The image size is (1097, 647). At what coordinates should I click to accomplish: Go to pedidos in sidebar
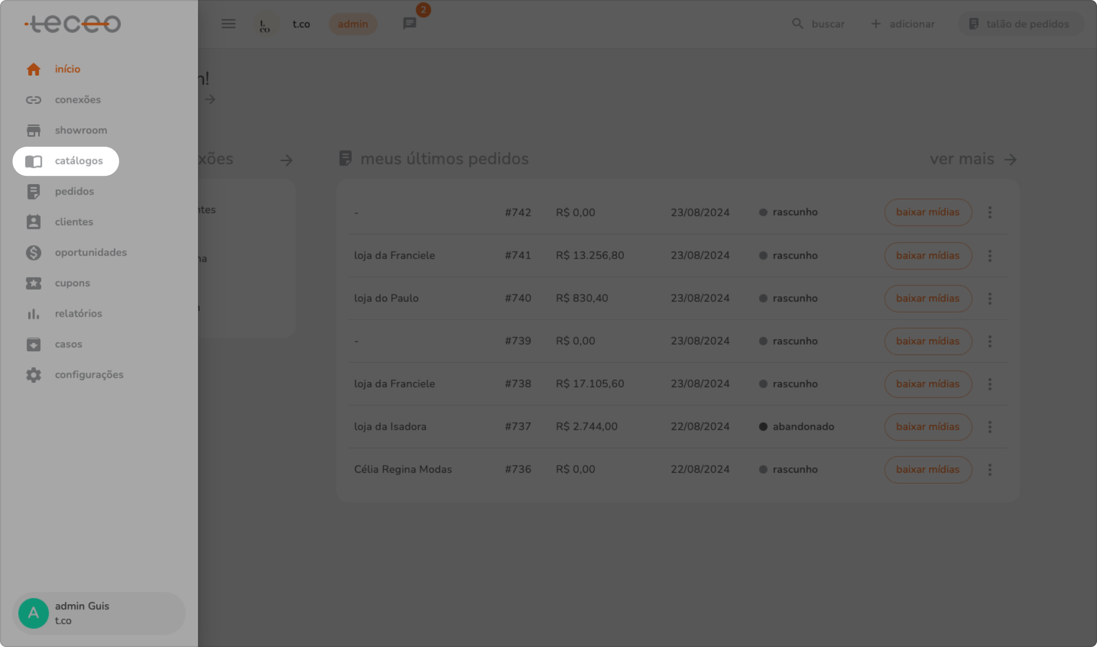[74, 191]
